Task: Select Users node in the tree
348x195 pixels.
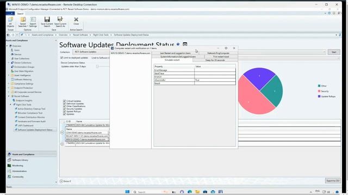Action: (17, 50)
